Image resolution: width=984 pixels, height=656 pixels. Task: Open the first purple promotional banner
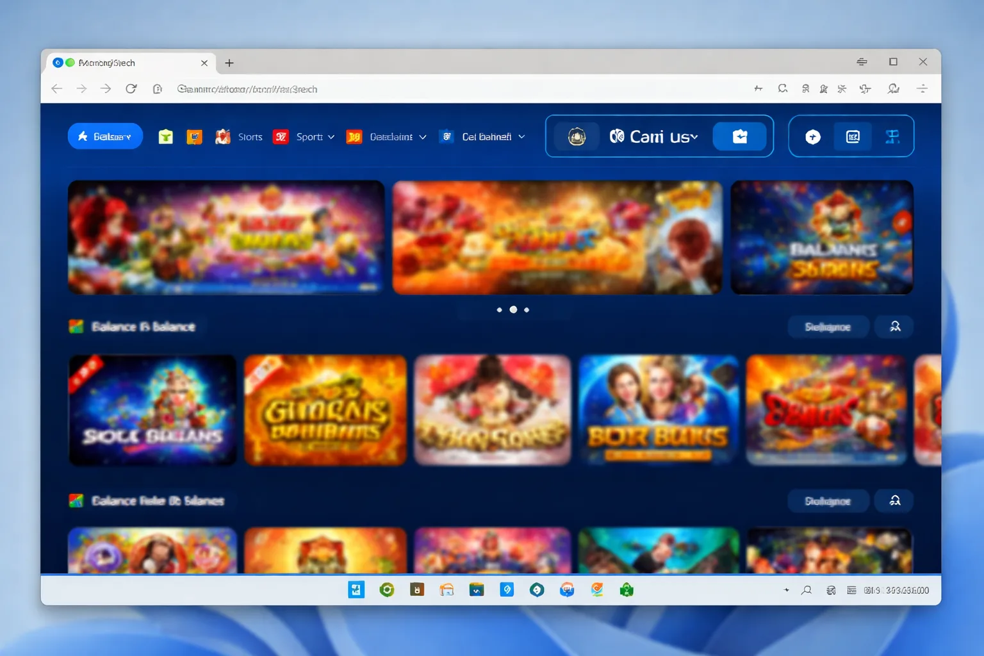click(x=226, y=238)
